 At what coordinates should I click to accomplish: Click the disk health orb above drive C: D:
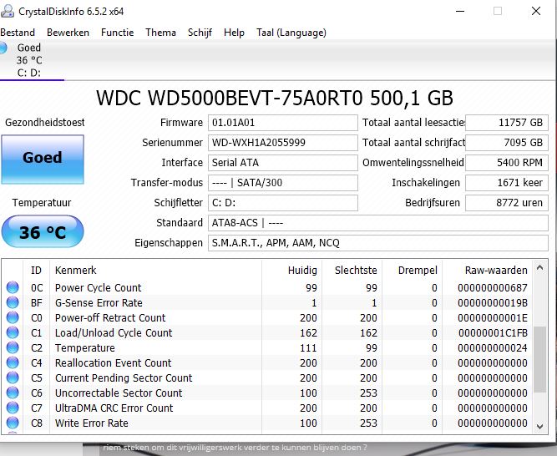(x=4, y=48)
